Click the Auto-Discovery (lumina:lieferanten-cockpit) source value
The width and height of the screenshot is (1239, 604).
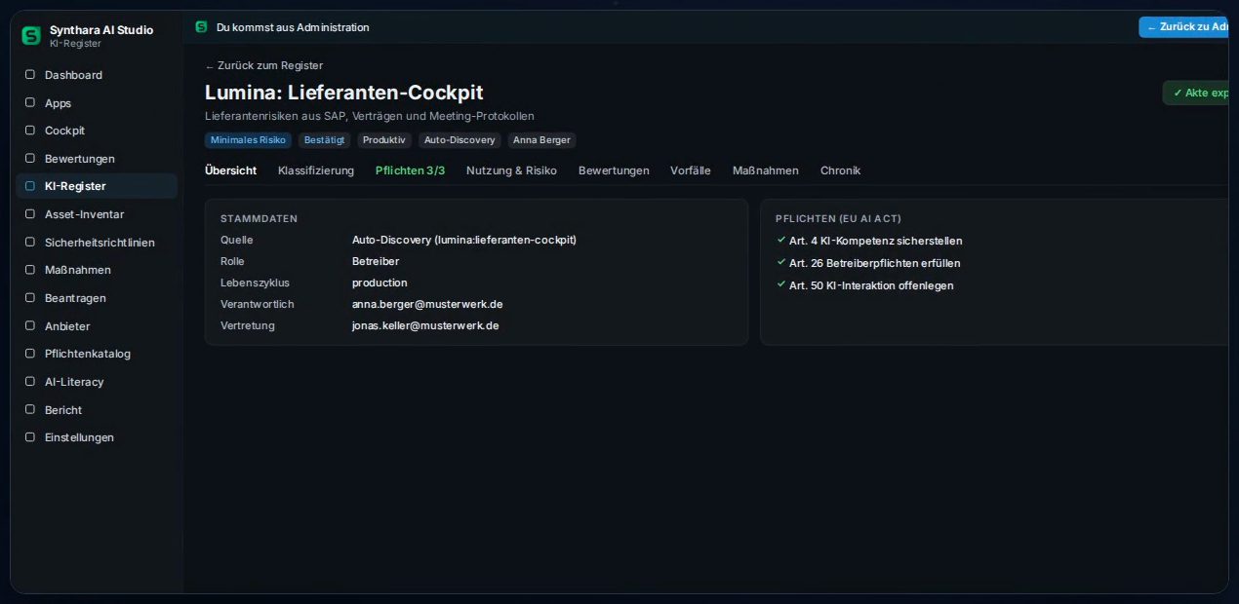(464, 240)
